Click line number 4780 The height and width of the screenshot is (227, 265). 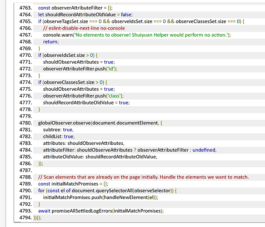coord(25,123)
